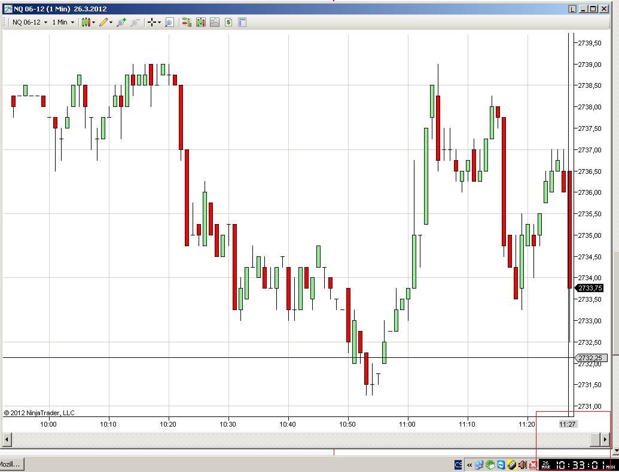Viewport: 619px width, 472px height.
Task: Click the L link button in title bar
Action: (x=572, y=9)
